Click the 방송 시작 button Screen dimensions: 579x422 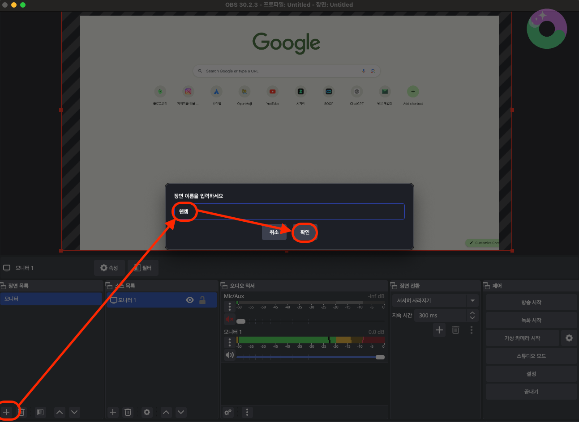532,302
